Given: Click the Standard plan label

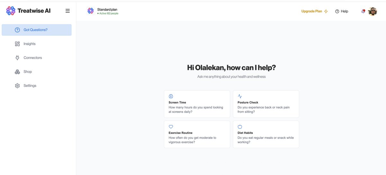Looking at the screenshot, I should [107, 10].
